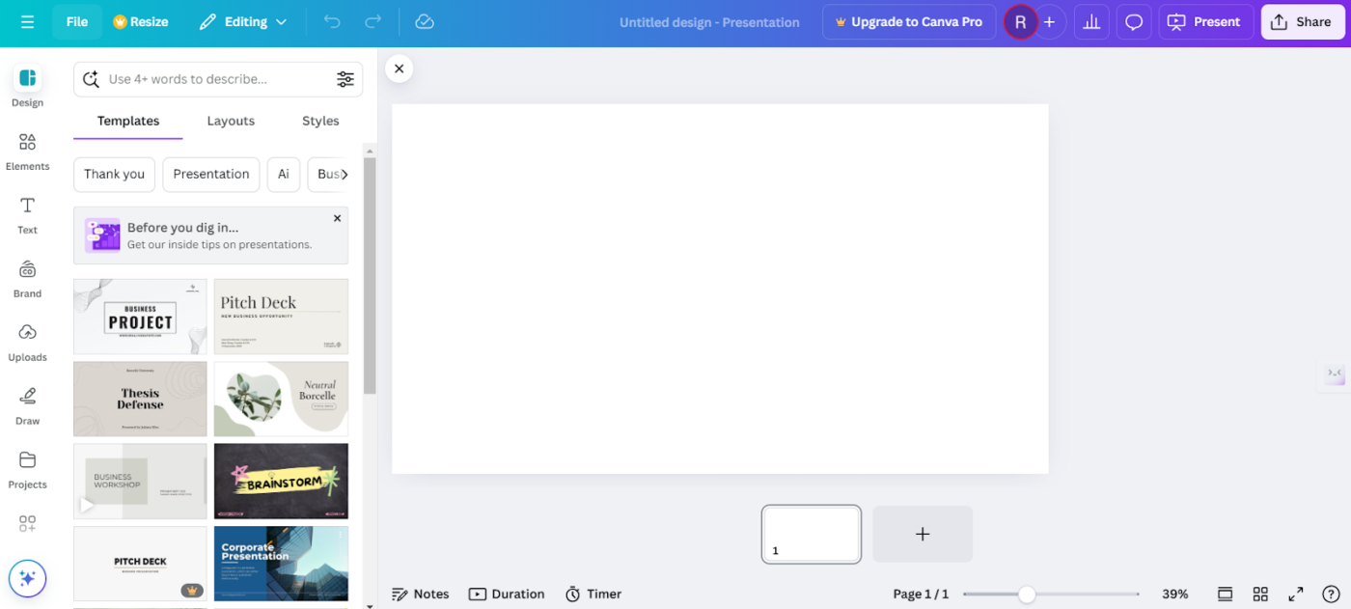Launch the Magic AI assistant sparkle button
The height and width of the screenshot is (609, 1351).
tap(27, 579)
